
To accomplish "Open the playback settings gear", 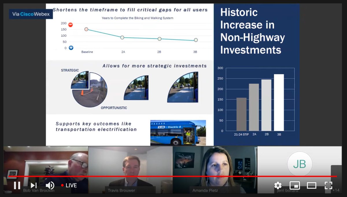I will (278, 185).
